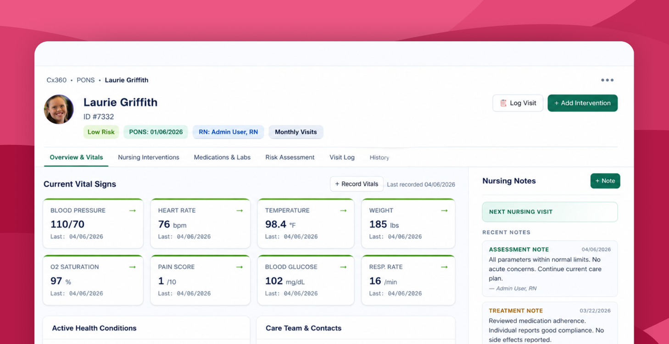Click the Current Vital Signs heading
Image resolution: width=669 pixels, height=344 pixels.
point(80,184)
